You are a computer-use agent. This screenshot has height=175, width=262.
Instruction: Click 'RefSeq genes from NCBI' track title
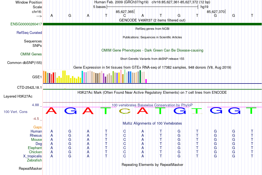[152, 29]
